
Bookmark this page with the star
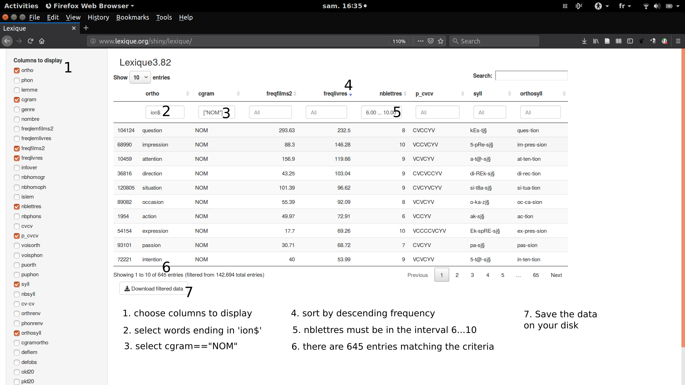(441, 41)
